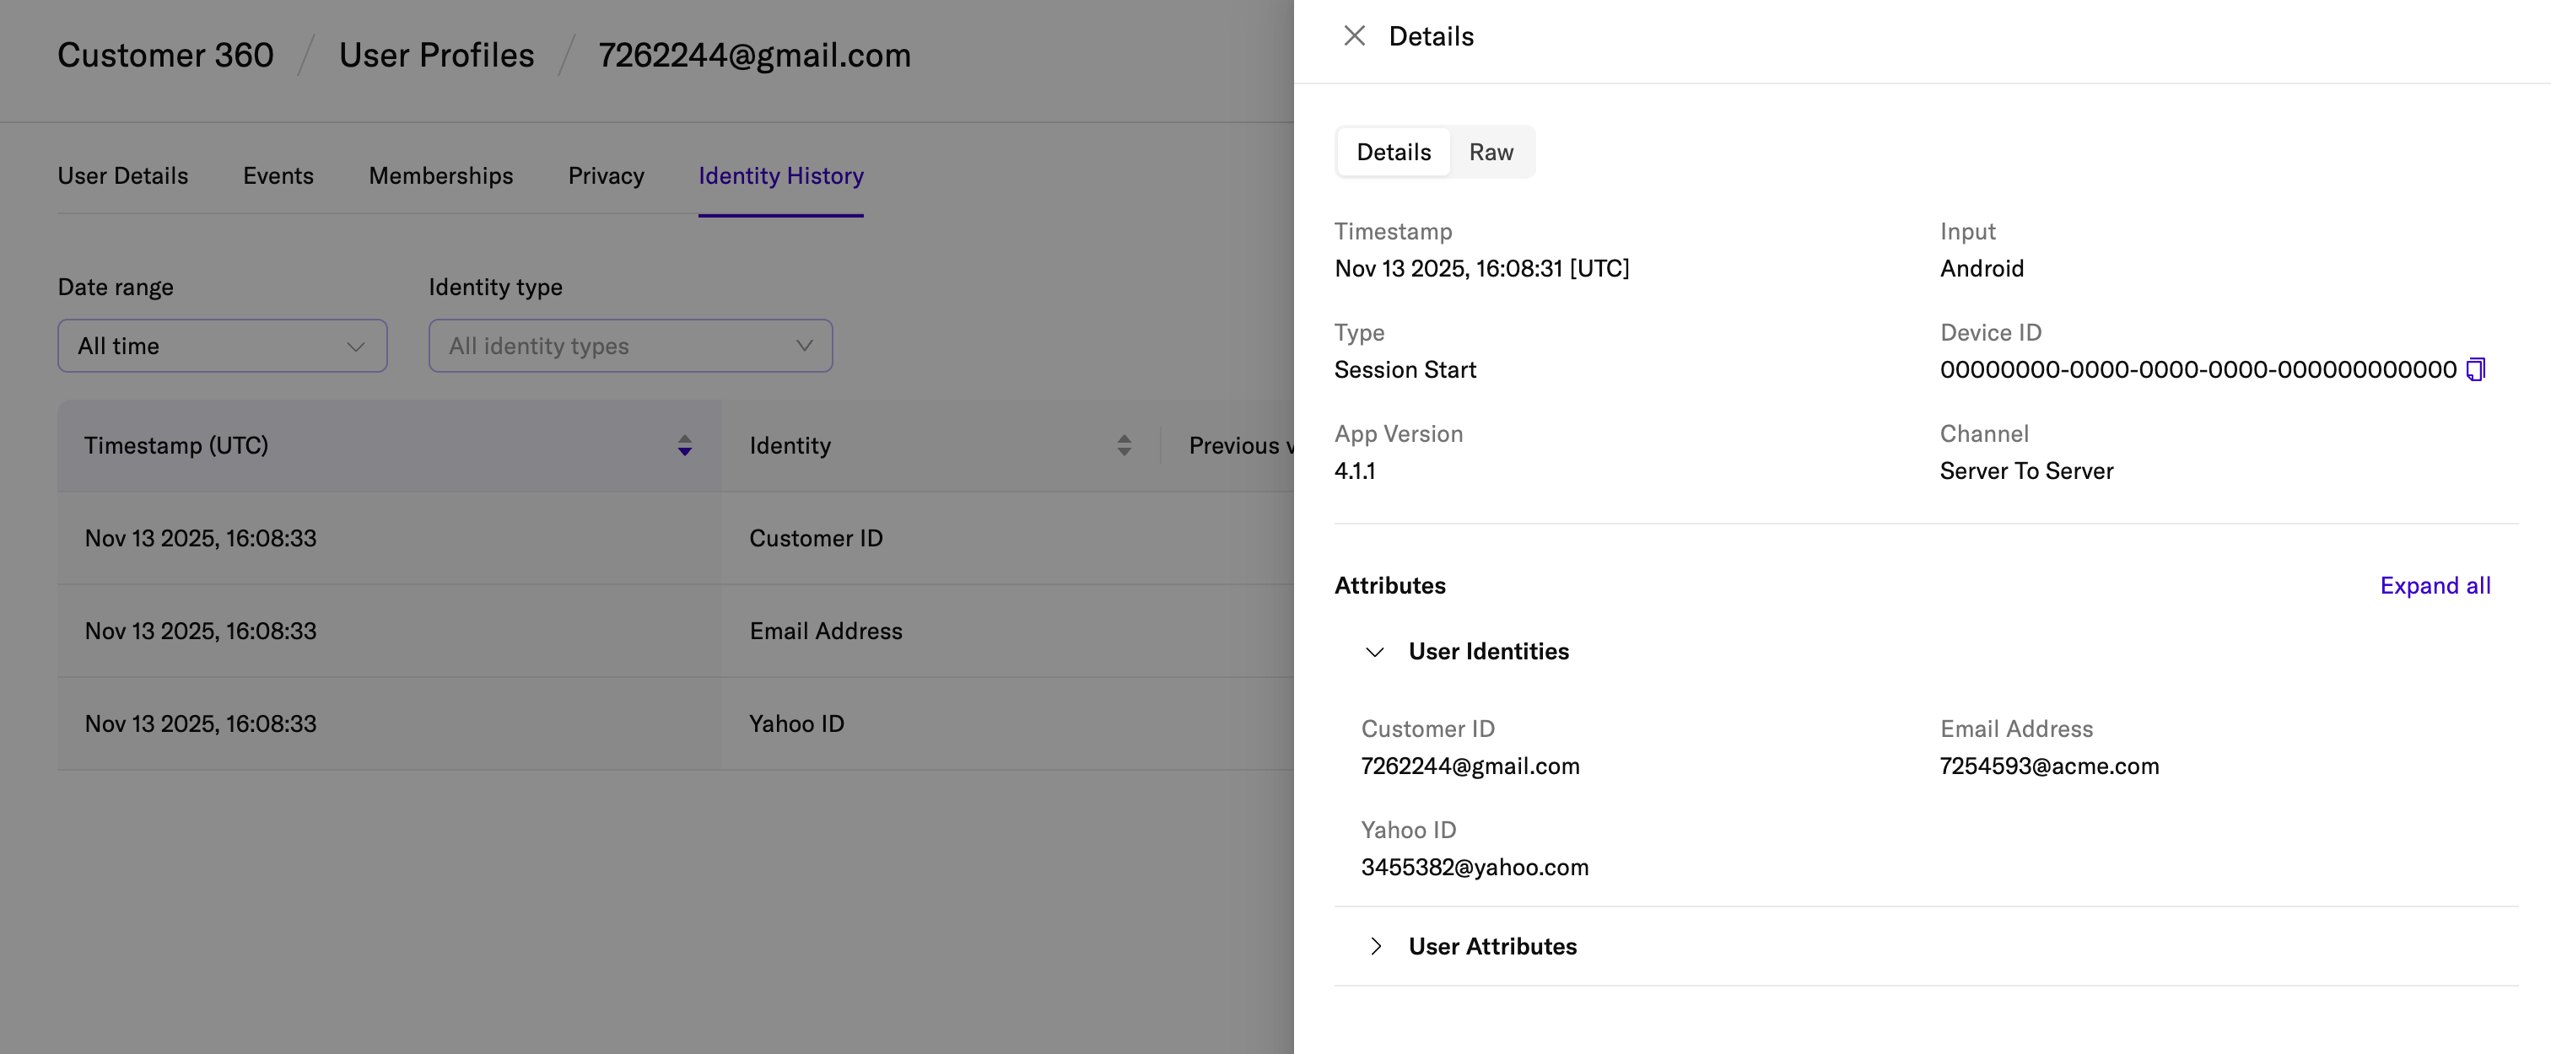Select the Details view toggle

pyautogui.click(x=1393, y=153)
